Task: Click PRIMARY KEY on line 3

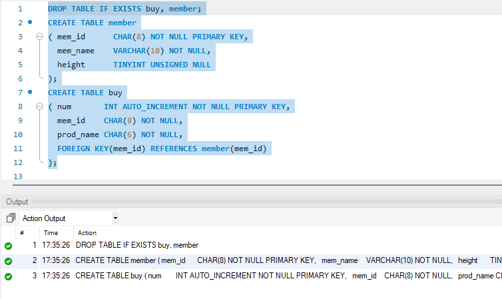Action: (x=218, y=37)
